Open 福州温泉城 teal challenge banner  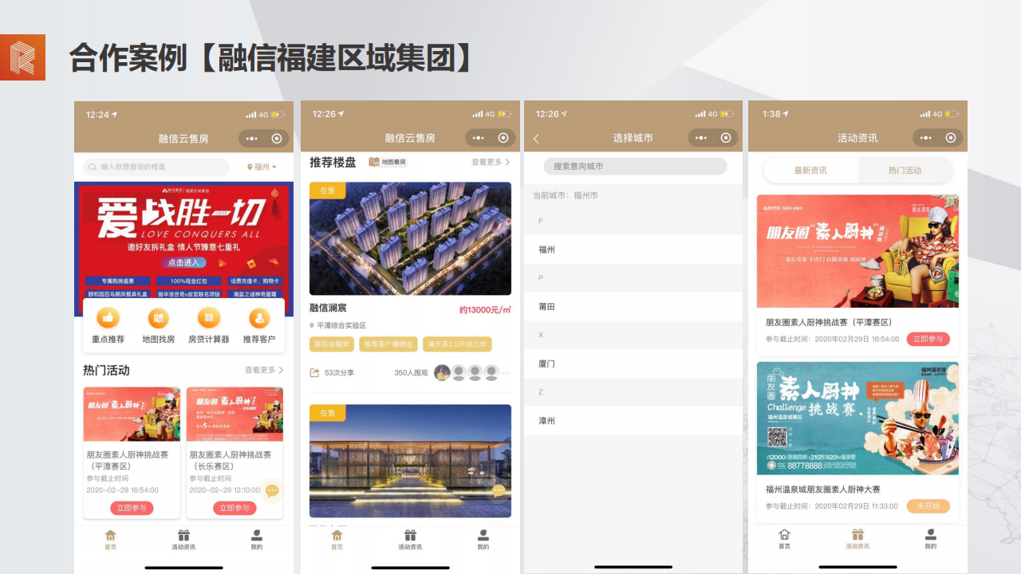pos(857,419)
